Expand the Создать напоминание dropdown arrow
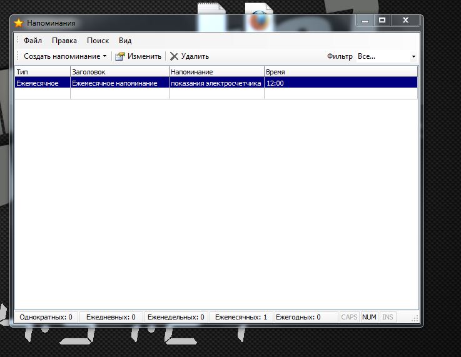 pos(104,56)
